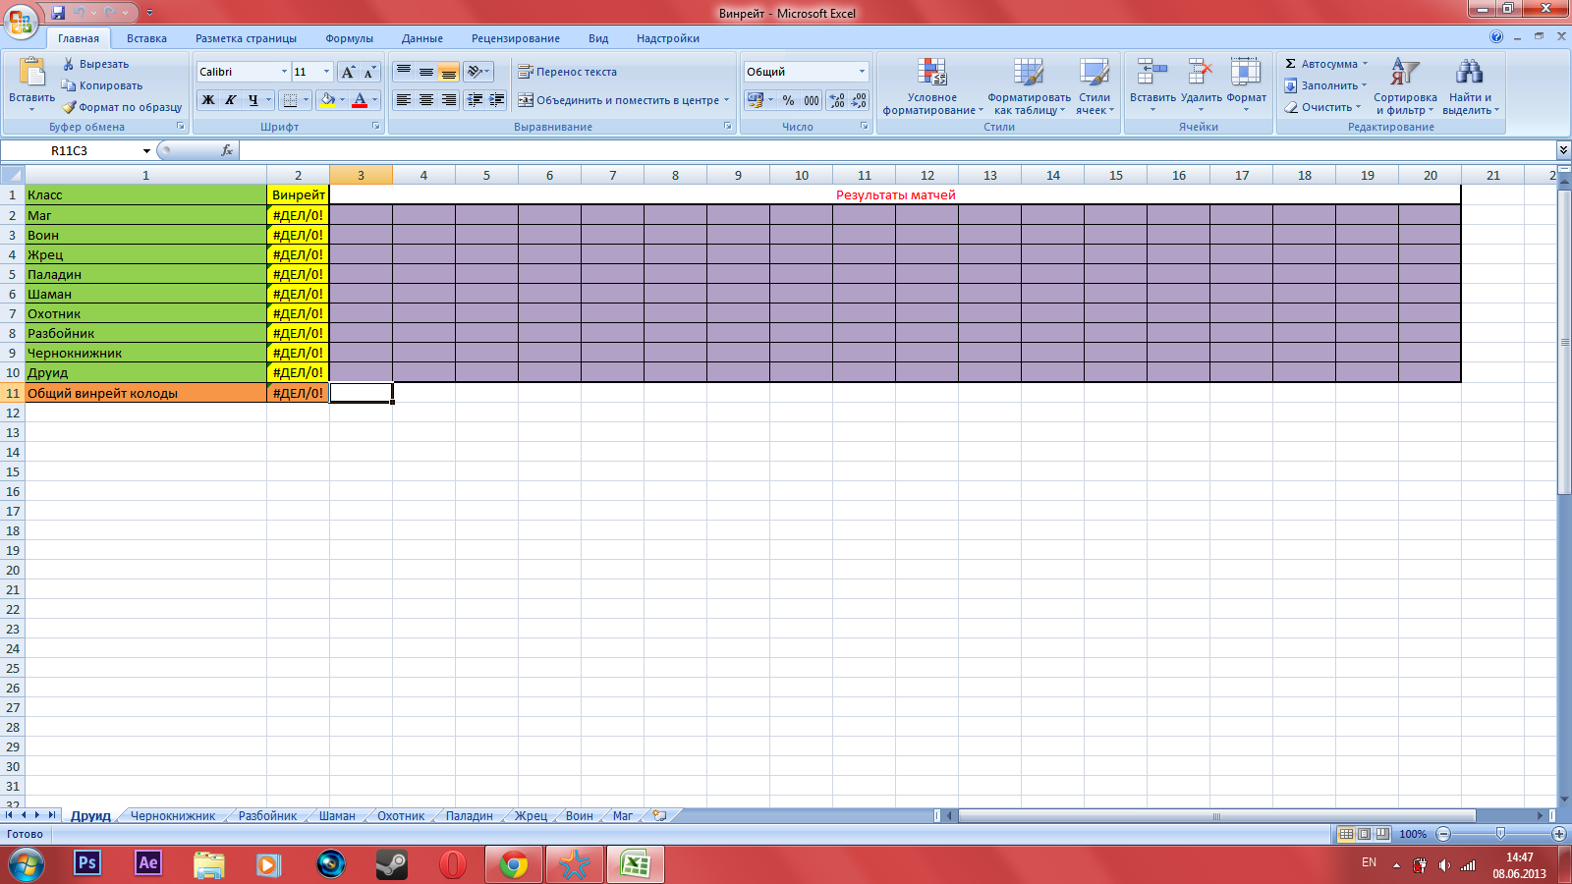The height and width of the screenshot is (884, 1572).
Task: Click the Sort and Filter (Сортировка и фильтр) icon
Action: 1404,74
